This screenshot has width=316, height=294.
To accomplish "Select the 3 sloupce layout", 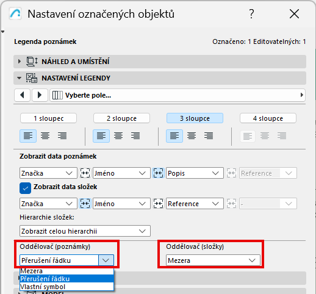I will (195, 118).
